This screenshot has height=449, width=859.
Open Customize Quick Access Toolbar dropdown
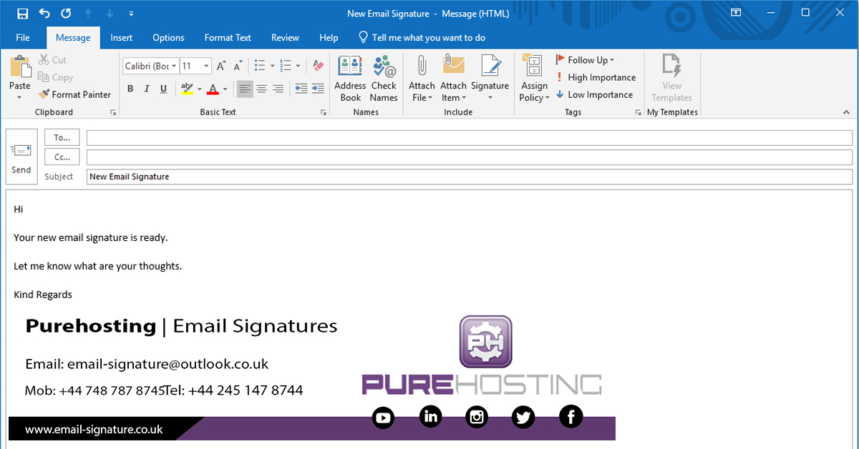(130, 14)
